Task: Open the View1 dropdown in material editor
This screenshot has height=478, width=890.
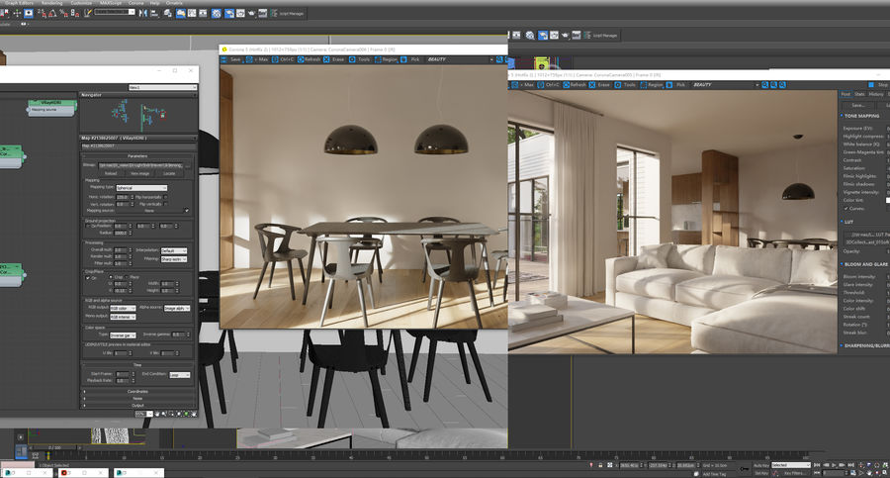Action: (x=162, y=87)
